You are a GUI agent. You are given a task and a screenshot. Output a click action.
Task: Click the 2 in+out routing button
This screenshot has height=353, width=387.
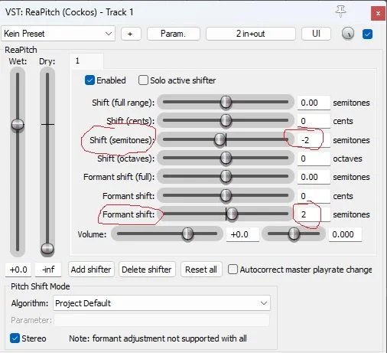coord(251,34)
